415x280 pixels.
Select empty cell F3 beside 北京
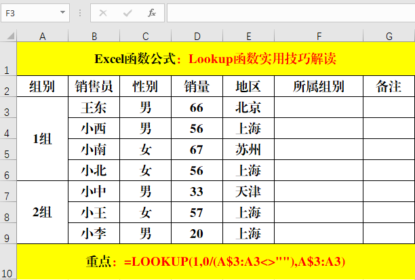(x=319, y=107)
